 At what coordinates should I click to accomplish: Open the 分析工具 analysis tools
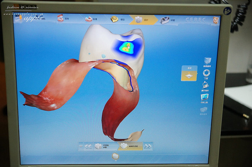204,99
